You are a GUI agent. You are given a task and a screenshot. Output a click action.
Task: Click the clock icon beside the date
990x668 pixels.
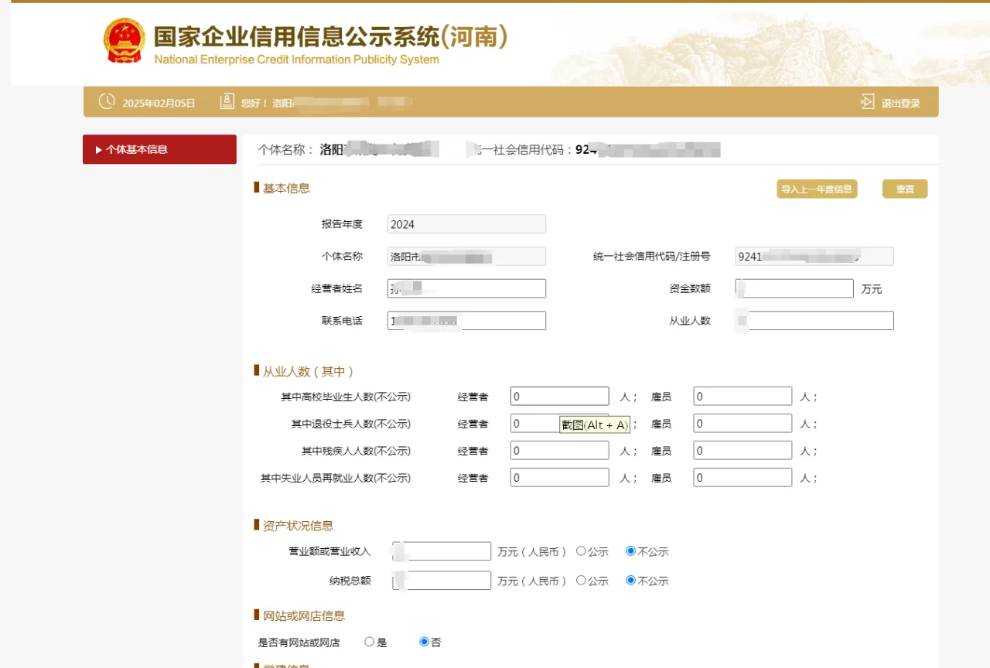(107, 101)
